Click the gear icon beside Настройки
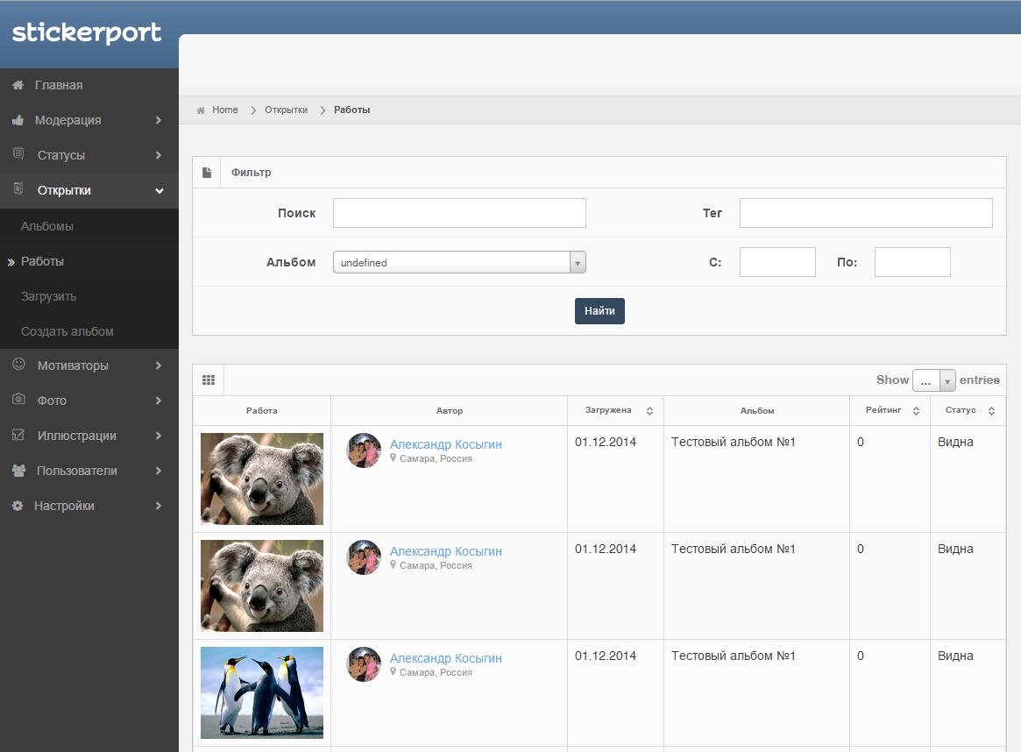This screenshot has height=752, width=1021. tap(18, 506)
